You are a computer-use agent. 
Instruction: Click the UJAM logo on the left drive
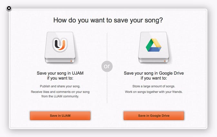point(60,45)
